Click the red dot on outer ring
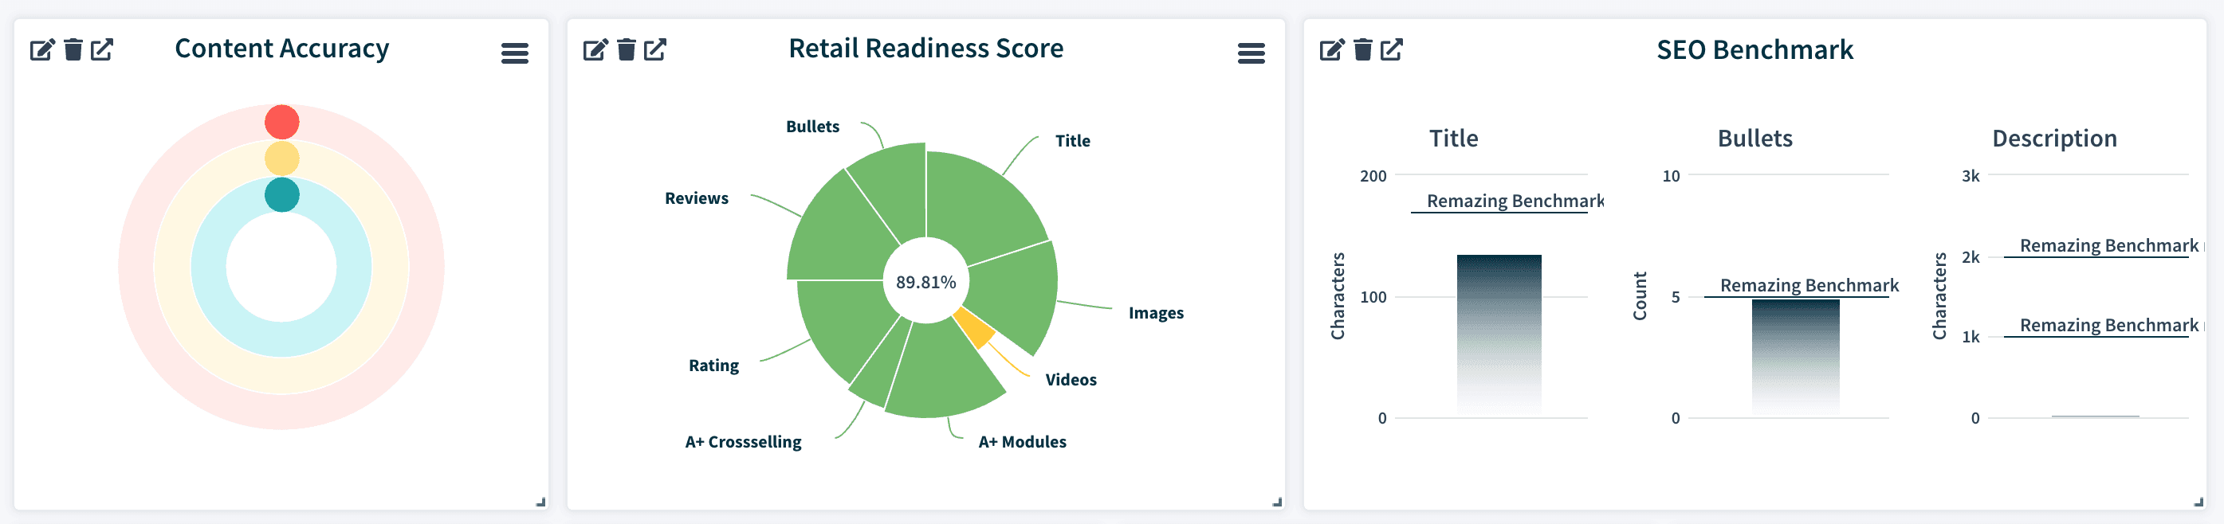This screenshot has width=2224, height=524. (281, 122)
